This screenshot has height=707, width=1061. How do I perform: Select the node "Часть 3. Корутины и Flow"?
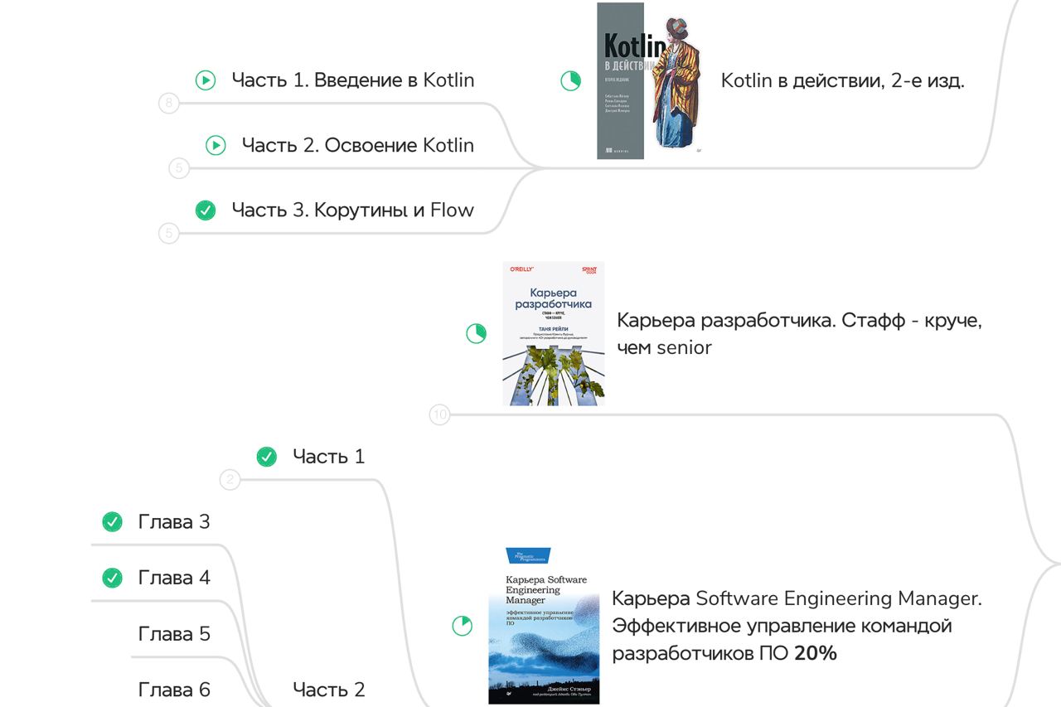coord(353,211)
